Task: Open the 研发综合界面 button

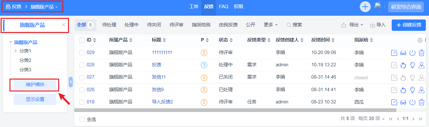Action: point(406,7)
